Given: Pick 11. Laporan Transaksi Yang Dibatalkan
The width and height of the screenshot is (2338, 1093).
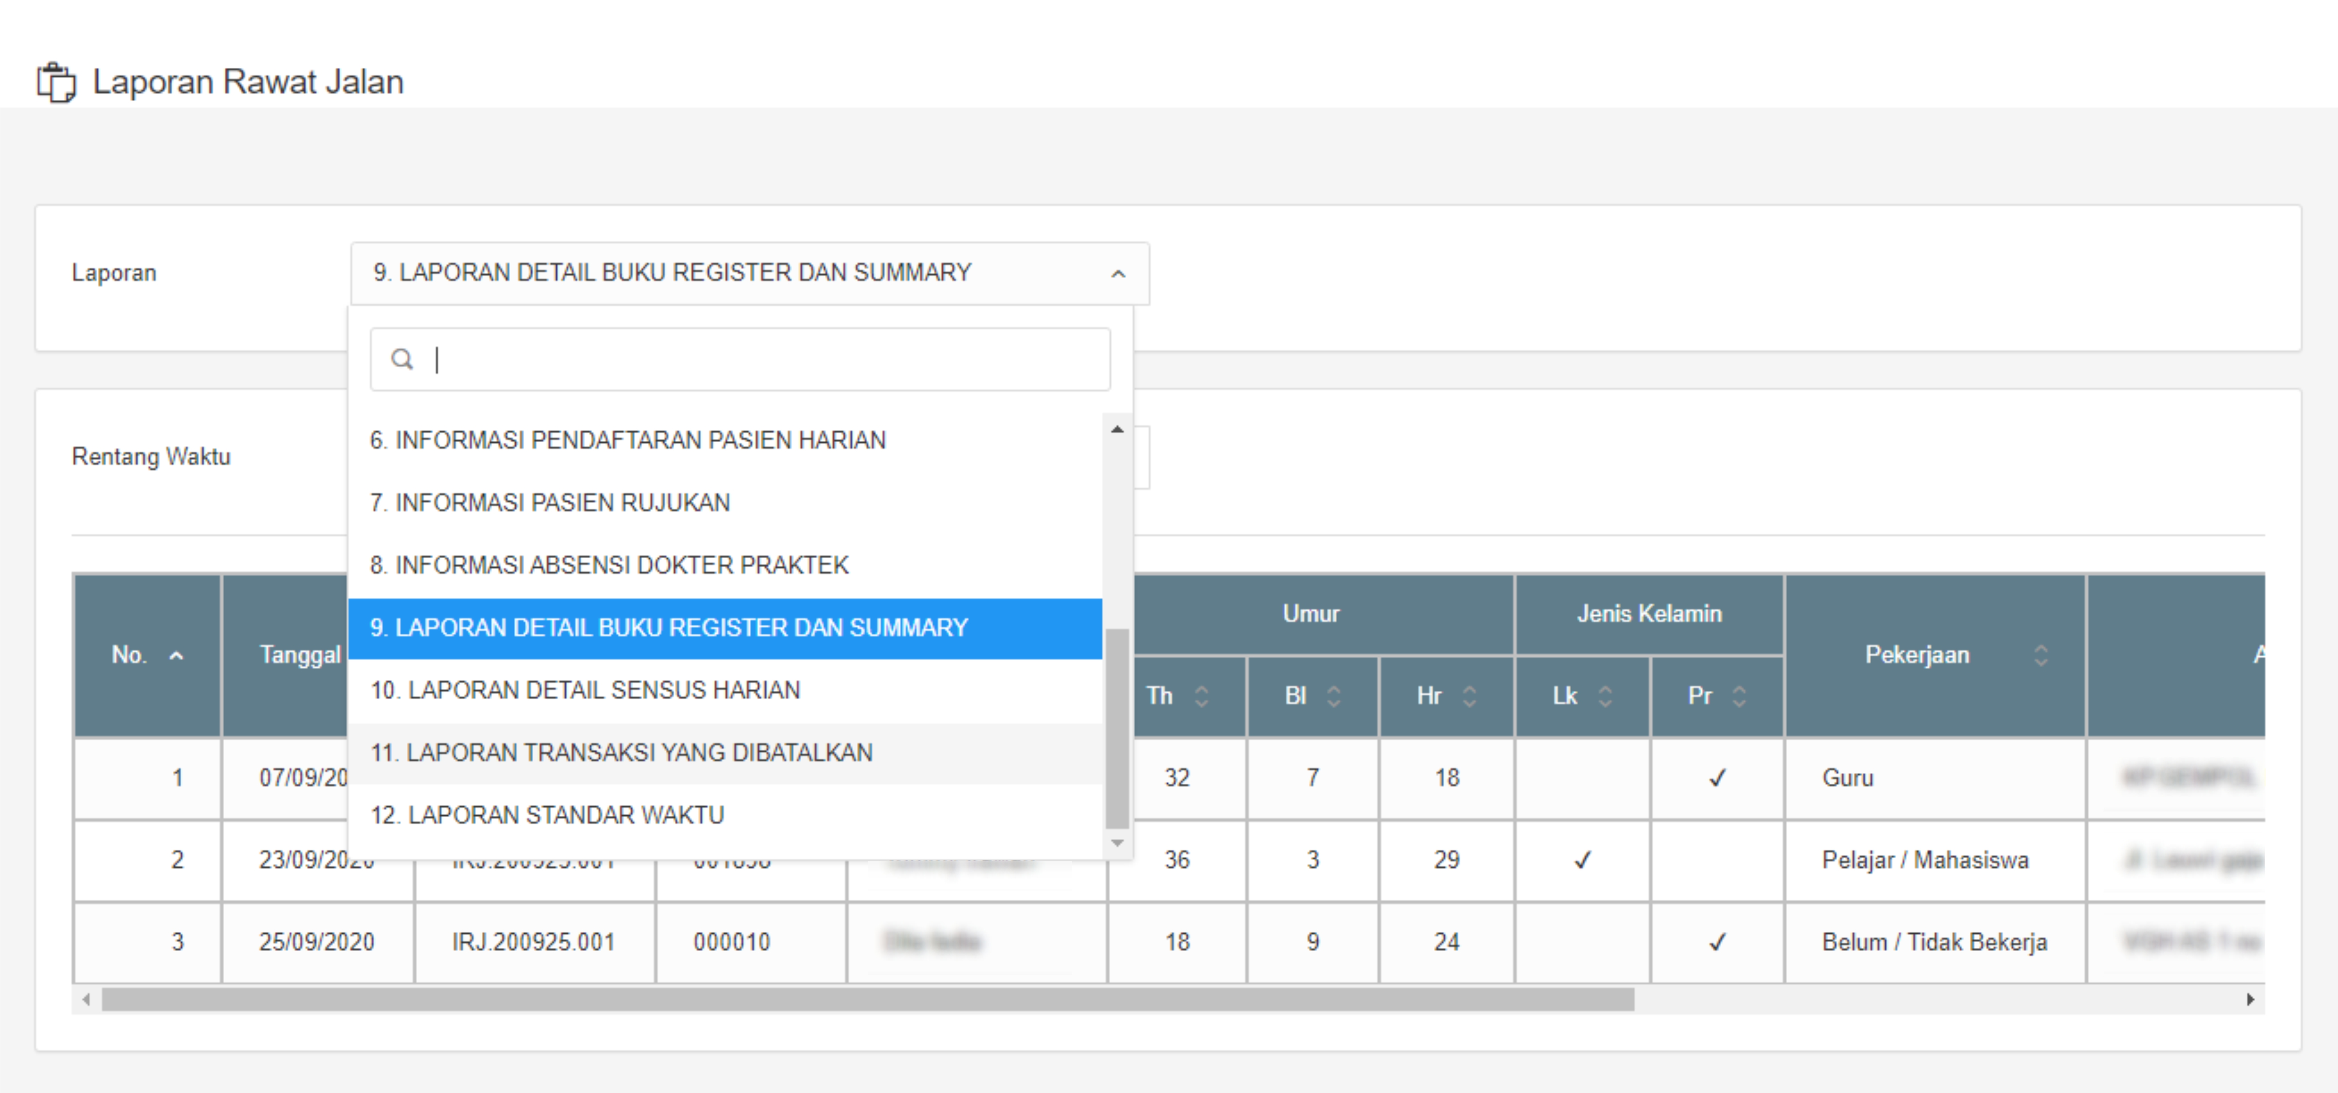Looking at the screenshot, I should pyautogui.click(x=621, y=753).
